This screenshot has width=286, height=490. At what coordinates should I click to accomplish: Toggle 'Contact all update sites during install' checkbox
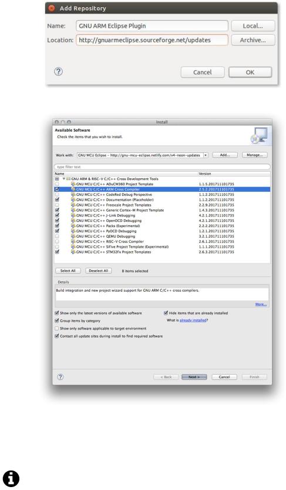click(x=57, y=336)
